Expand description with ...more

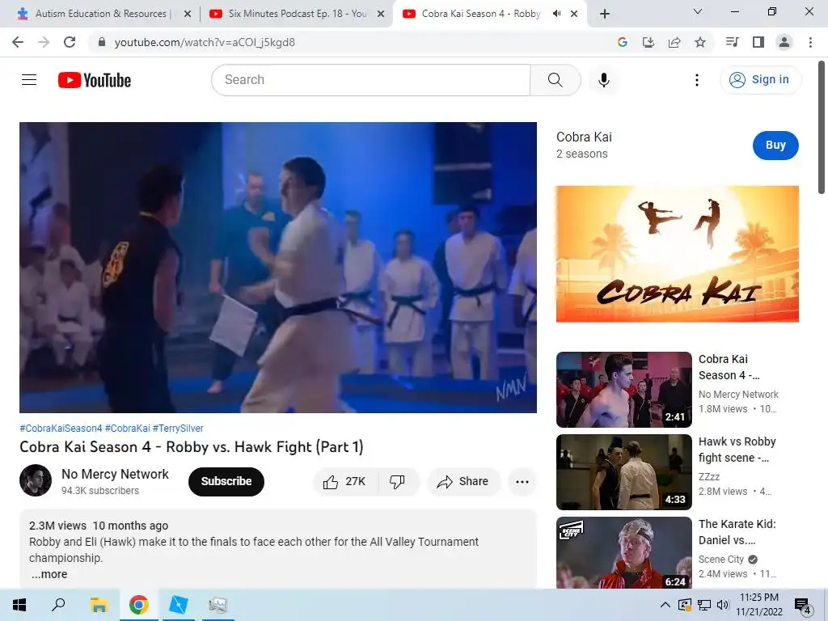(x=49, y=574)
